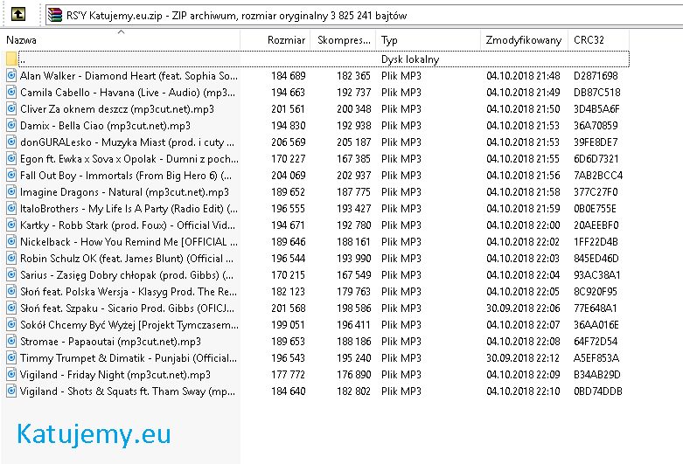Click the MP3 icon of ItaloBrothers file

(x=11, y=209)
